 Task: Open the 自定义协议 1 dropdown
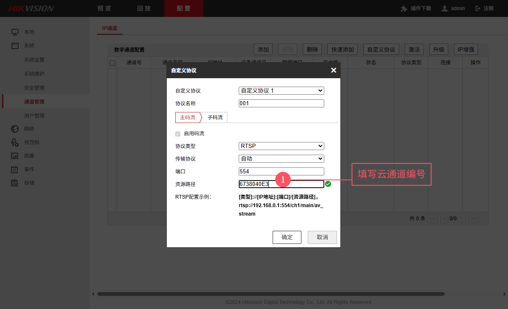(281, 90)
